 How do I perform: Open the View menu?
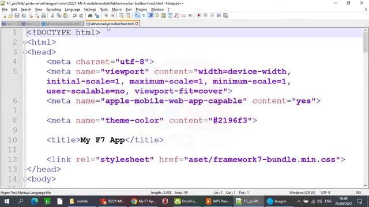39,10
